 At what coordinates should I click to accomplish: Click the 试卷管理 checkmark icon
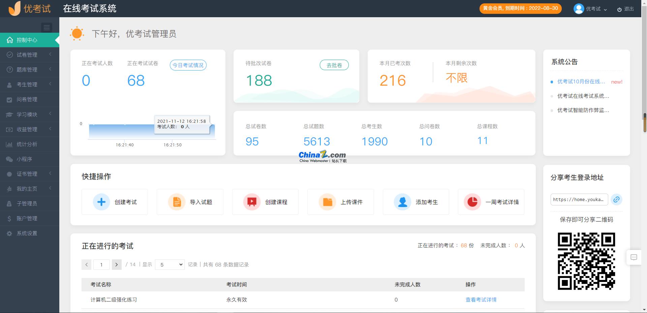(x=10, y=55)
